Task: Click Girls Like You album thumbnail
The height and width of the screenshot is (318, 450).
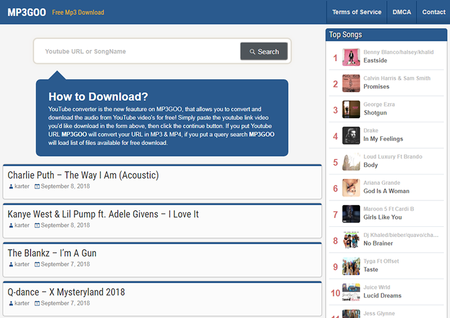Action: click(351, 214)
